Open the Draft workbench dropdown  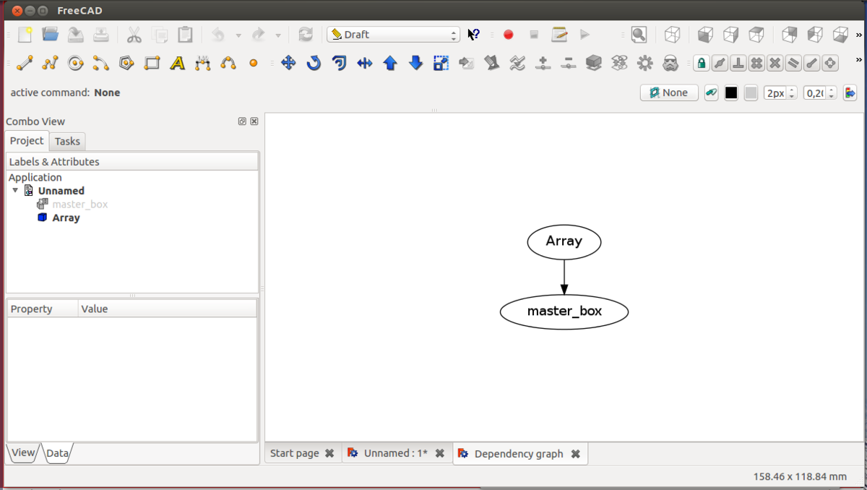click(x=394, y=35)
